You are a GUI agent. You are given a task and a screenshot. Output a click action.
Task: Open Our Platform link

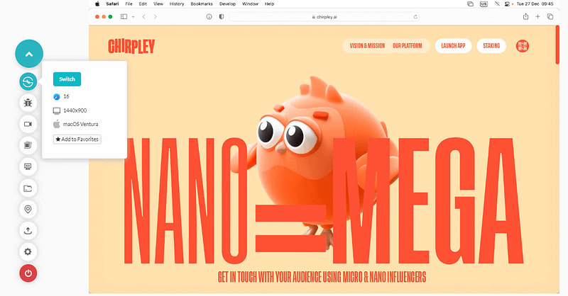[407, 46]
